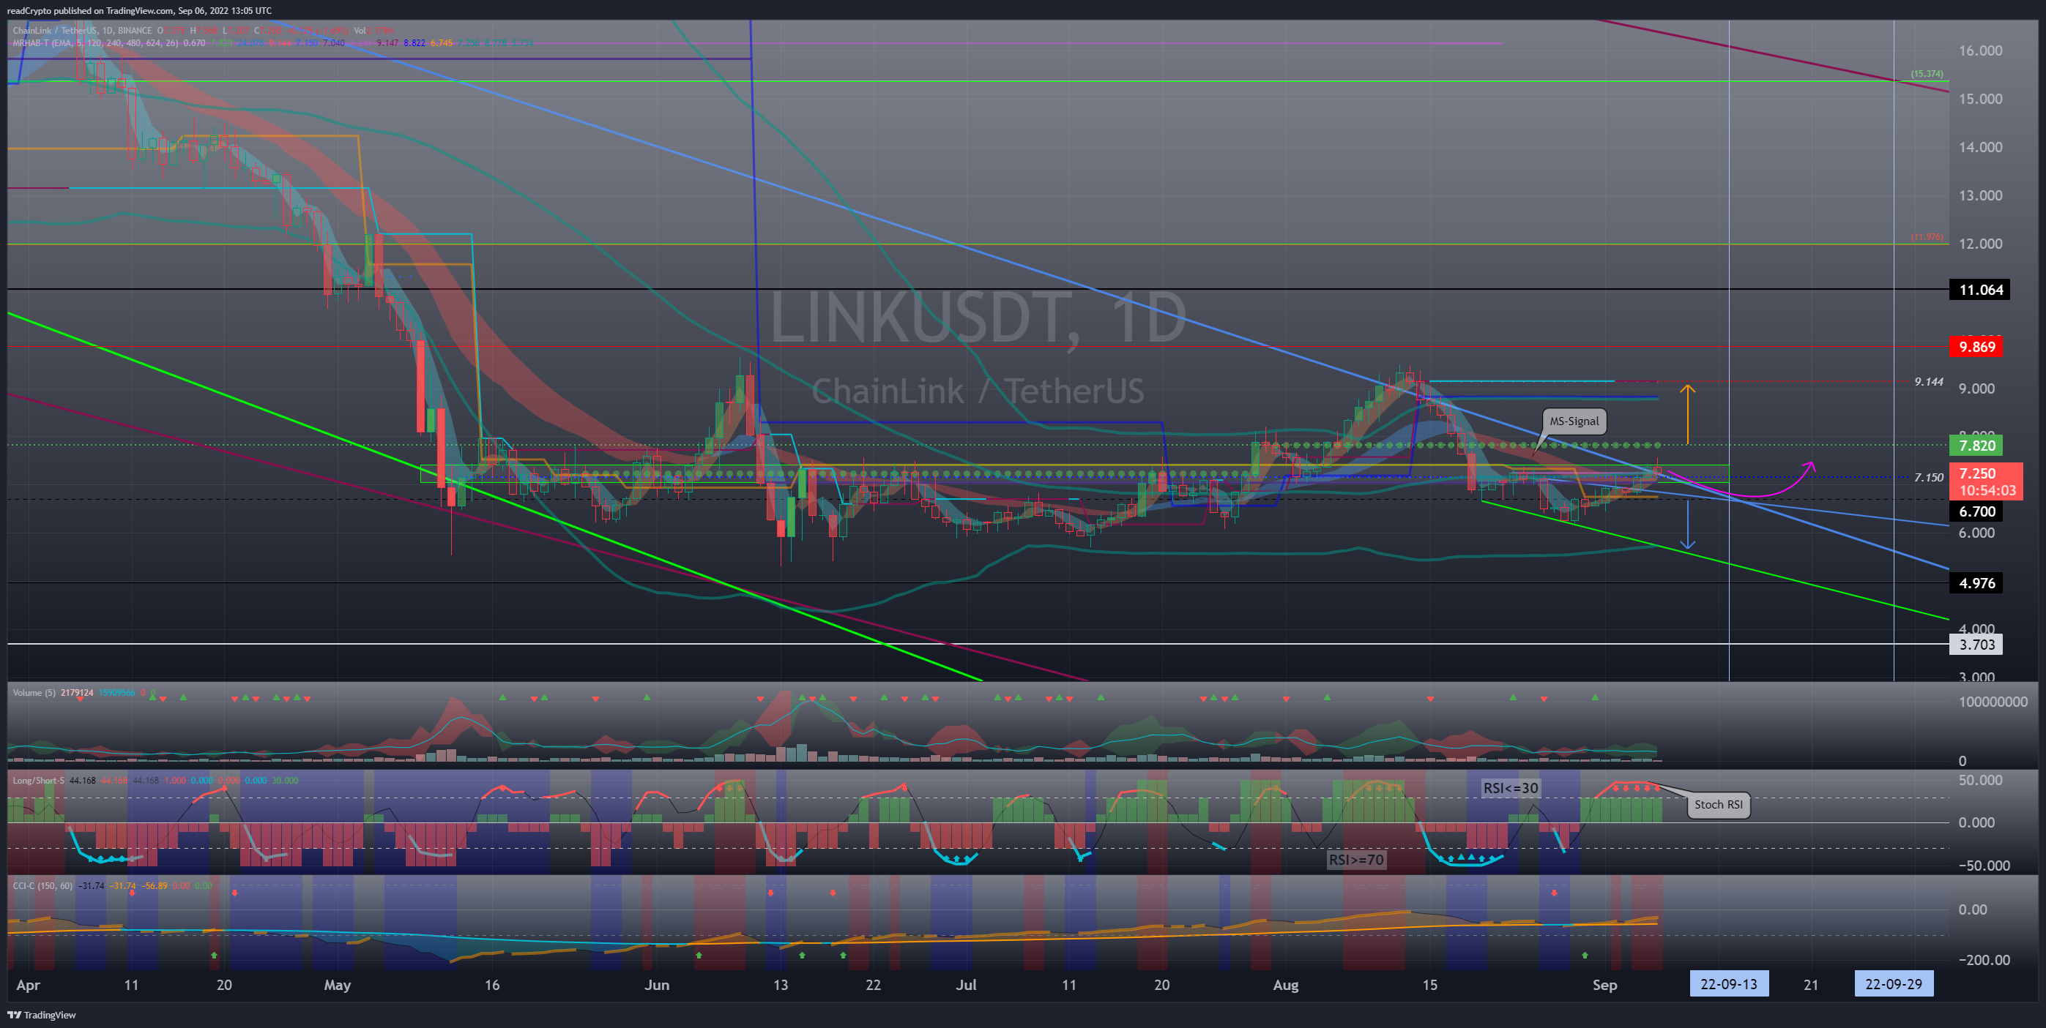This screenshot has width=2046, height=1028.
Task: Click the Jul label on time axis
Action: coord(966,985)
